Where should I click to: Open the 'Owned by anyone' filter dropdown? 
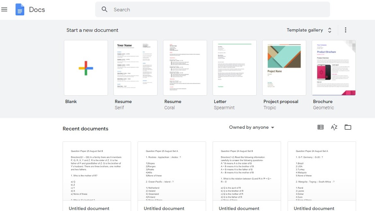point(251,127)
